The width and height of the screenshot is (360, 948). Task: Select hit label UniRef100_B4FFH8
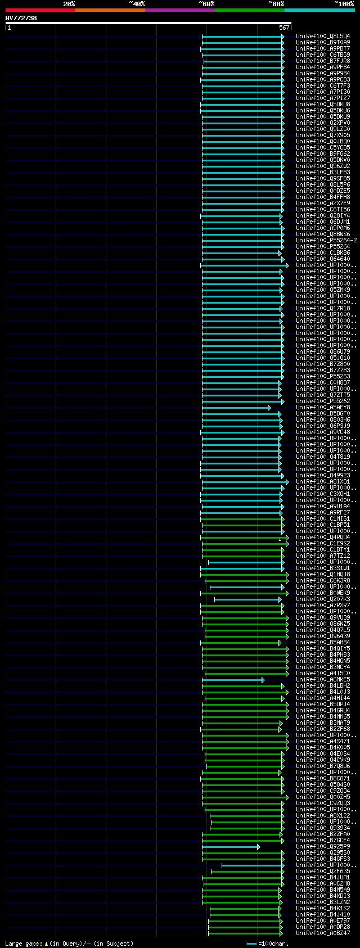(x=323, y=197)
